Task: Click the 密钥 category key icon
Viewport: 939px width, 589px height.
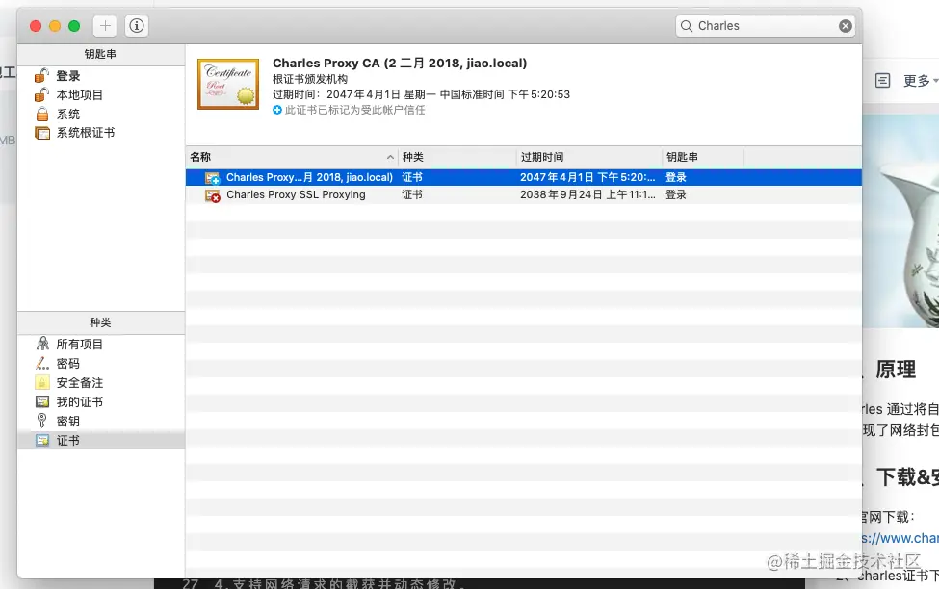Action: [42, 421]
